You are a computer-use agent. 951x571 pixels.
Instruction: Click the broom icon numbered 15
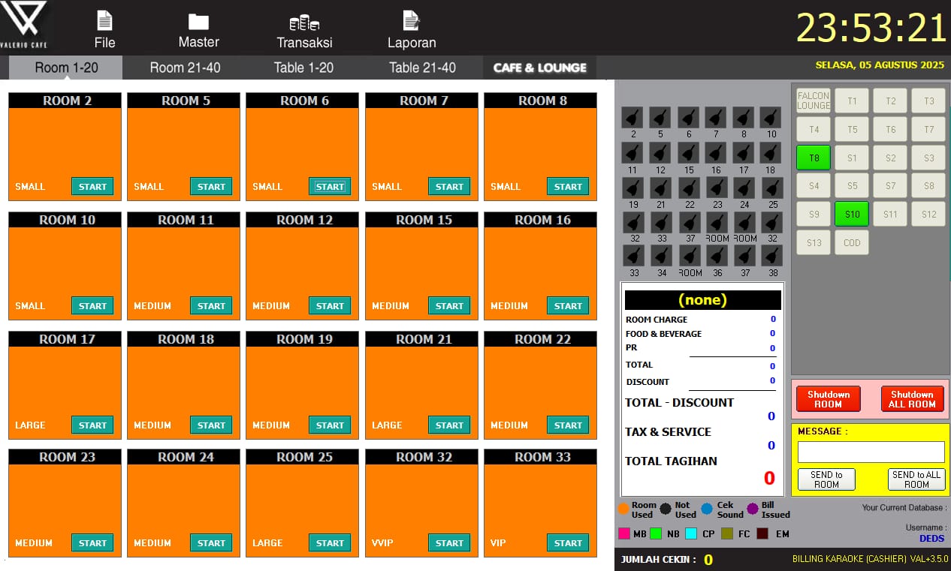[x=689, y=153]
